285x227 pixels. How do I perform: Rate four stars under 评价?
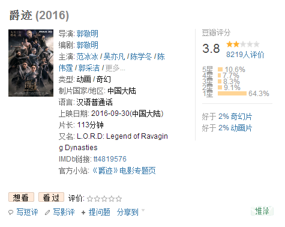(x=112, y=199)
